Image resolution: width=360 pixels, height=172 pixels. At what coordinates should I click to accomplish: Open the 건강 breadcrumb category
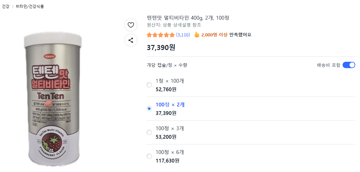6,6
